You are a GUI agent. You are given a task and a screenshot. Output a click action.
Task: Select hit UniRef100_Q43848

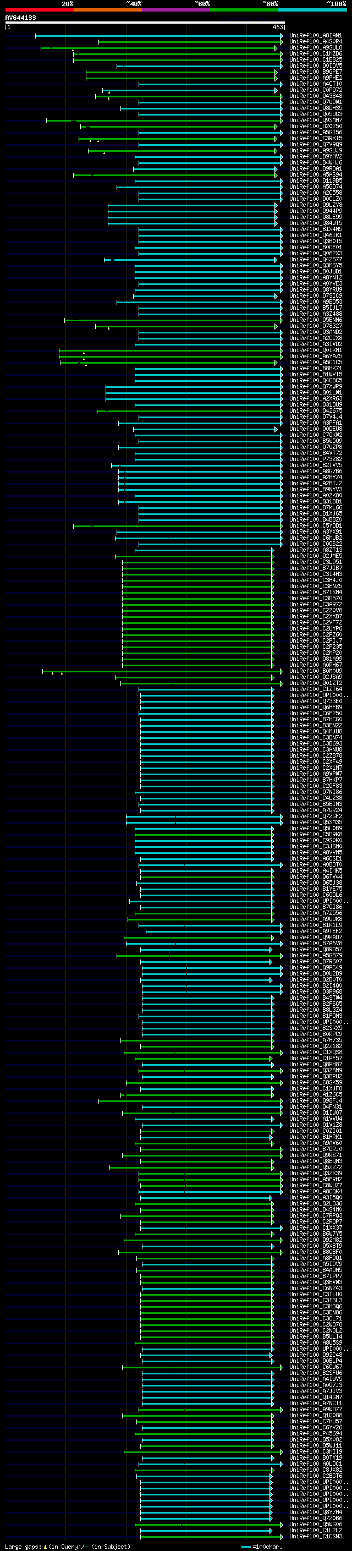coord(316,96)
